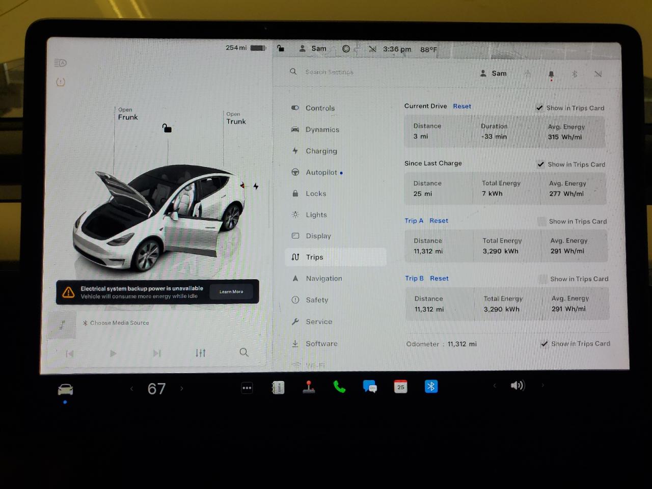The image size is (652, 489).
Task: Tap the sentry mode circle icon
Action: (346, 49)
